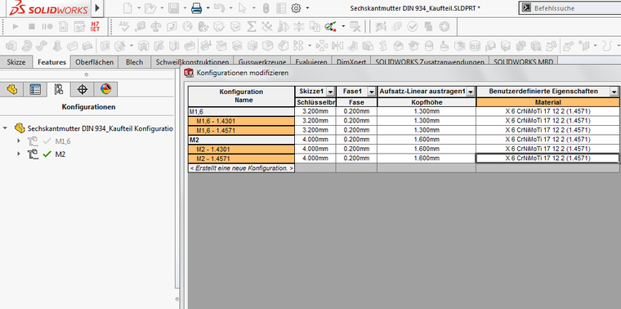Switch to the Features tab

point(51,62)
